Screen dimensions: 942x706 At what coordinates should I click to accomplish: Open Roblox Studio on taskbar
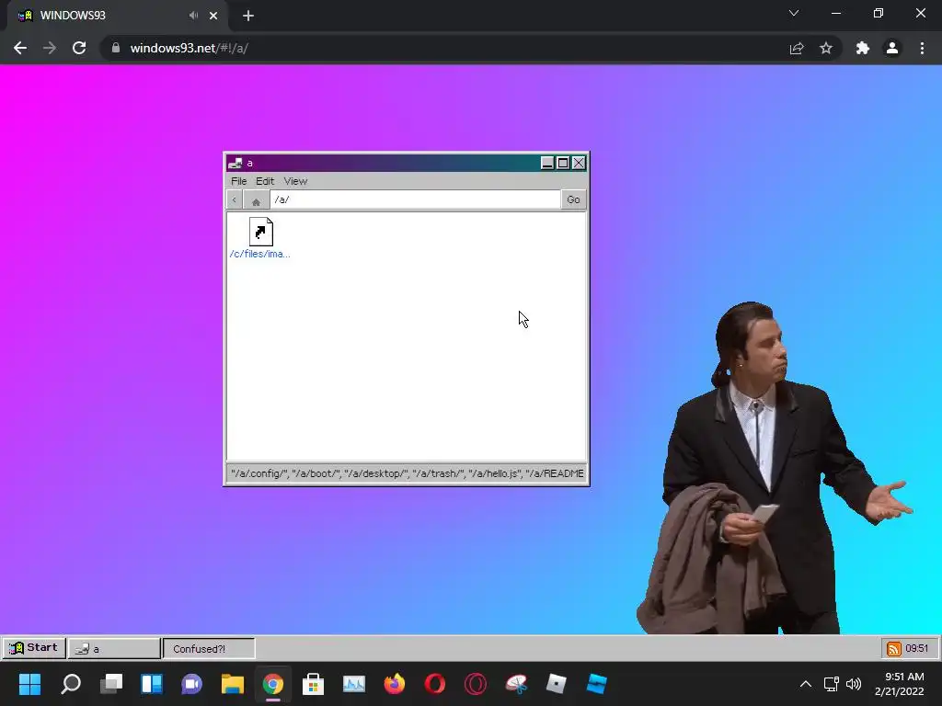click(596, 684)
